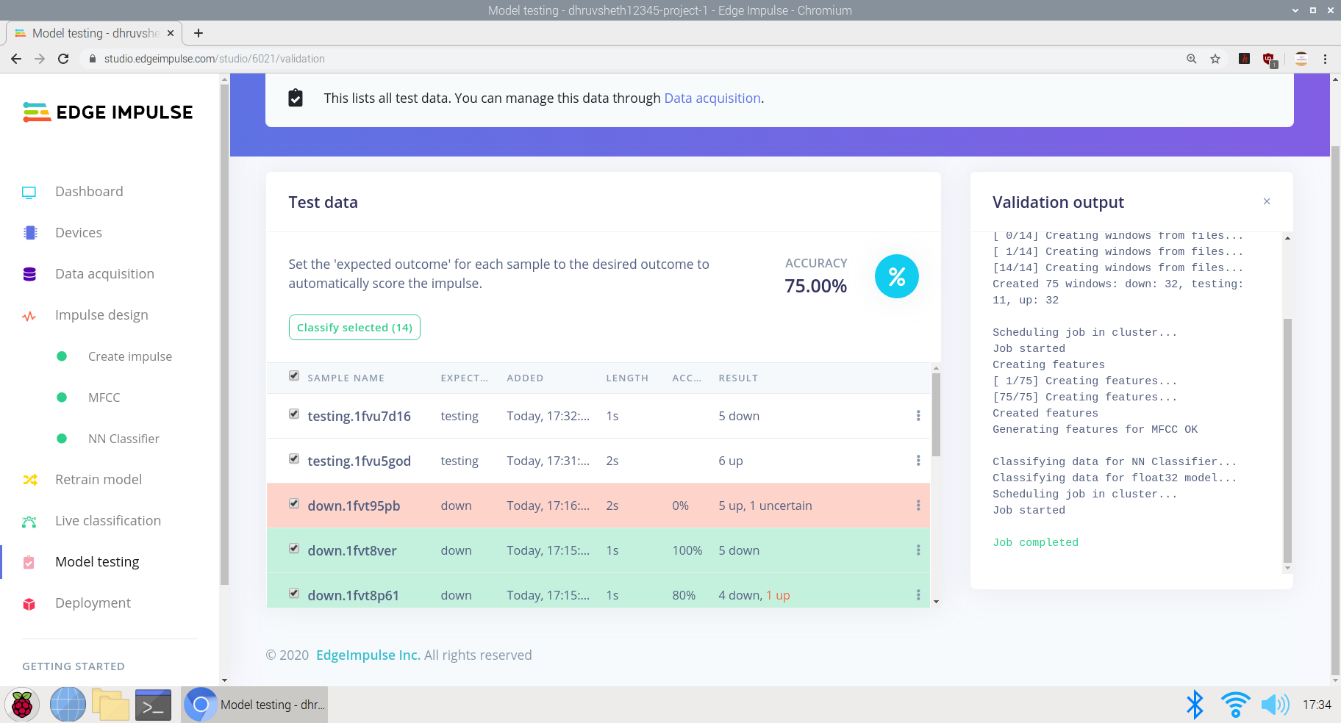Toggle the select-all checkbox in table header
1341x723 pixels.
pyautogui.click(x=294, y=376)
